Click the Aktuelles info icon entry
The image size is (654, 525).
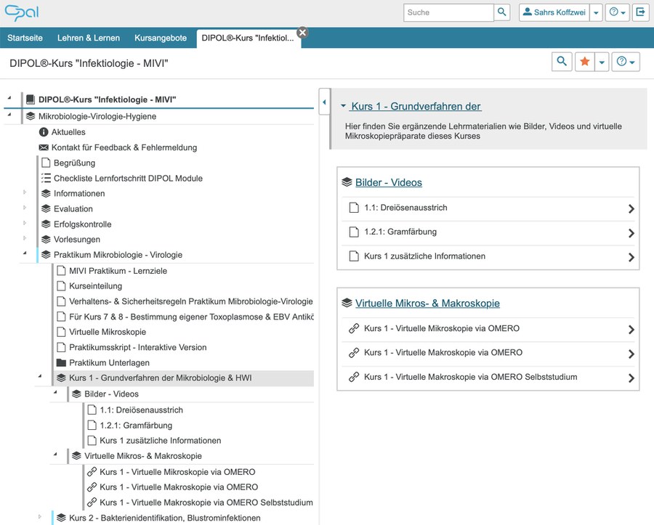click(x=68, y=132)
